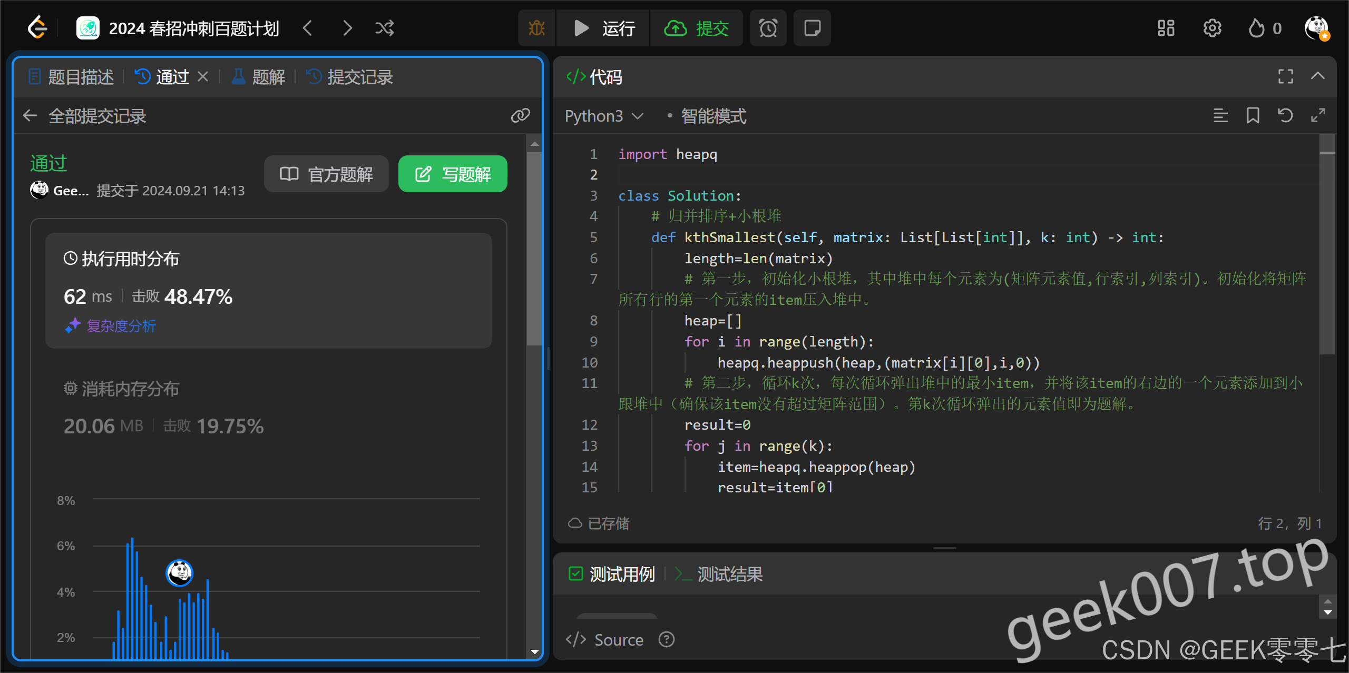Expand Python3 language dropdown

tap(604, 116)
